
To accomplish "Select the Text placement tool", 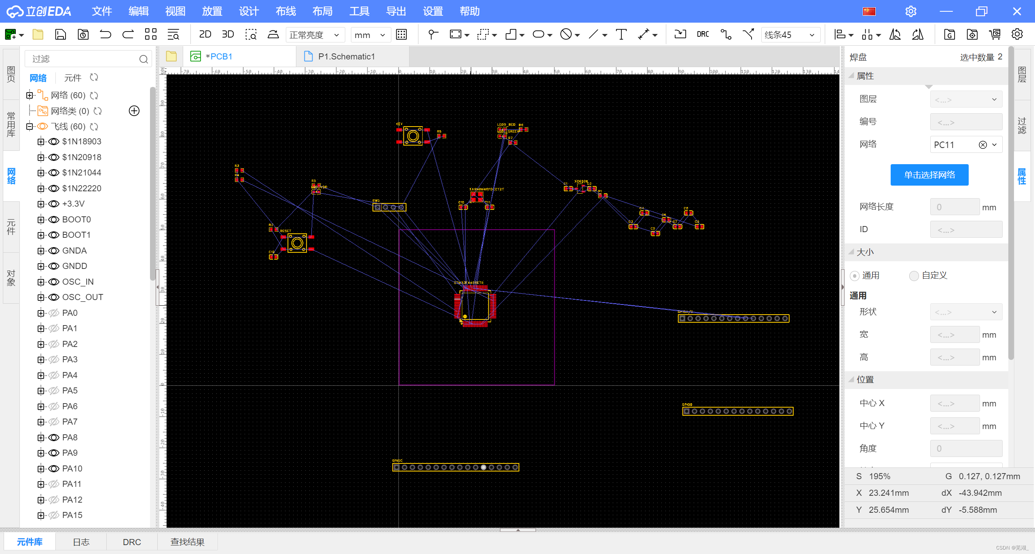I will 621,34.
